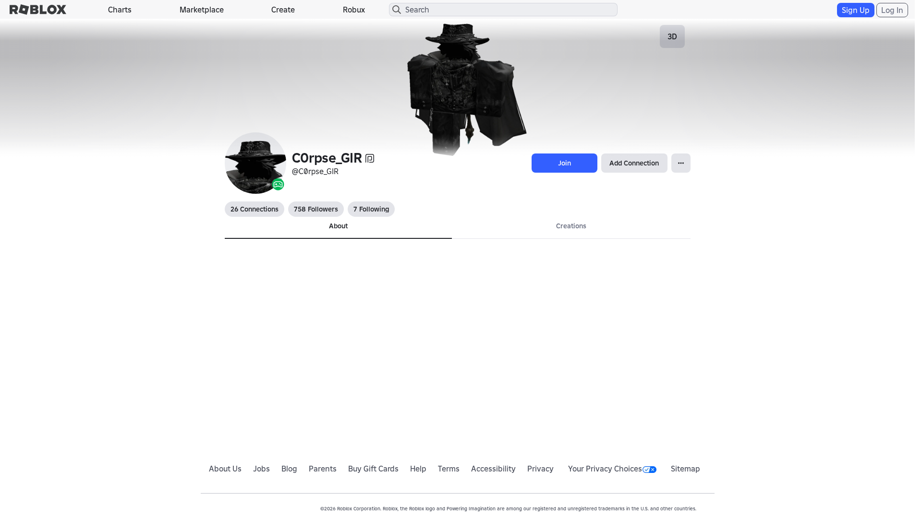922x518 pixels.
Task: Click the privacy choices toggle icon
Action: [x=649, y=470]
